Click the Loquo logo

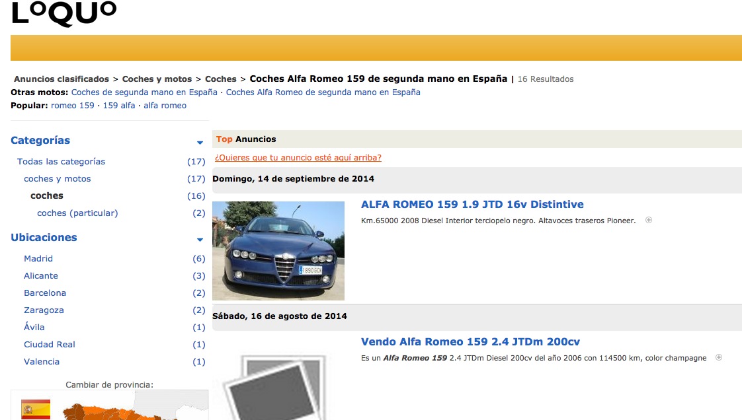pyautogui.click(x=63, y=12)
